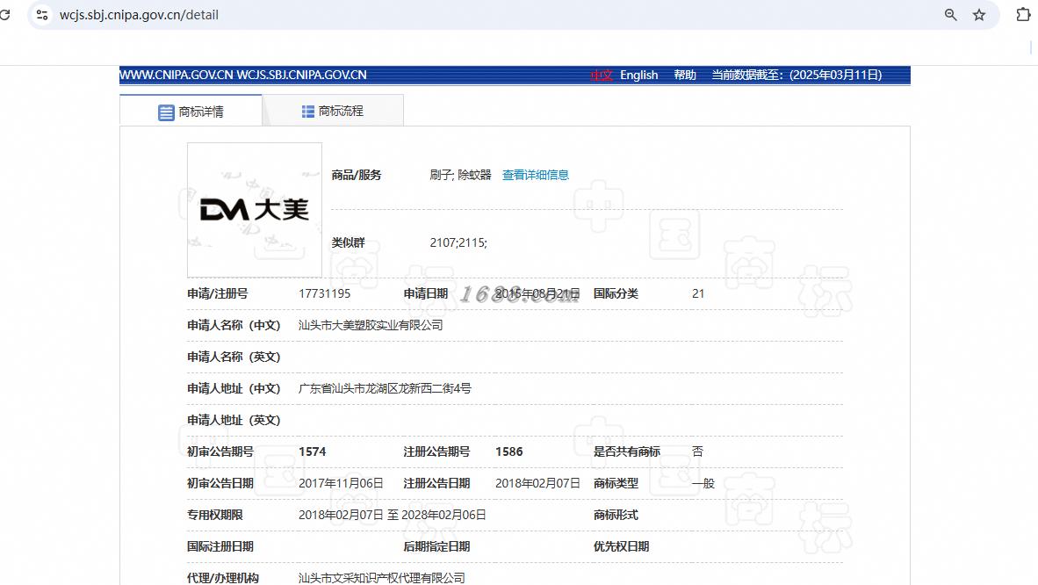The image size is (1038, 585).
Task: Open the browser extensions puzzle icon
Action: pos(1023,15)
